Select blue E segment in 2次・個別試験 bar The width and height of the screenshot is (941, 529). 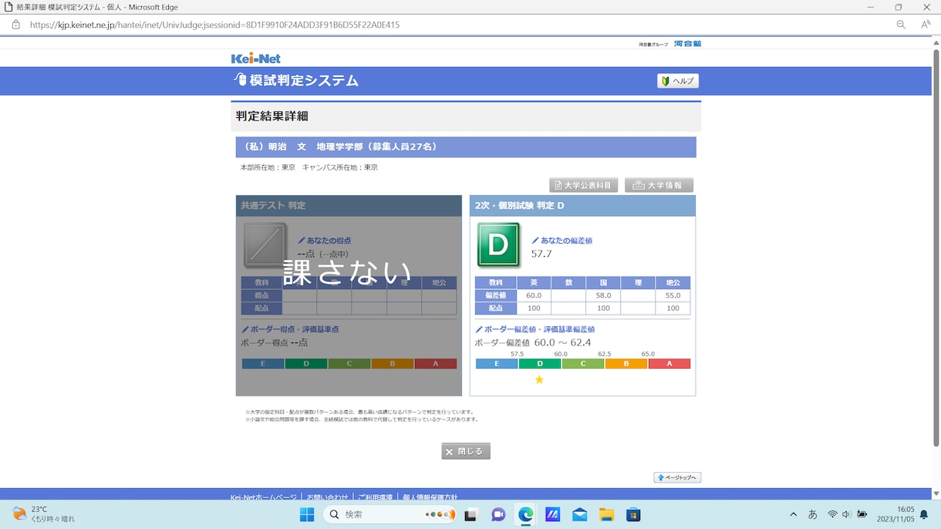click(x=497, y=364)
